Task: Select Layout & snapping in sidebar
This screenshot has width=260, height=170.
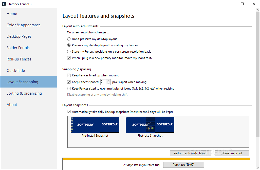Action: (29, 82)
